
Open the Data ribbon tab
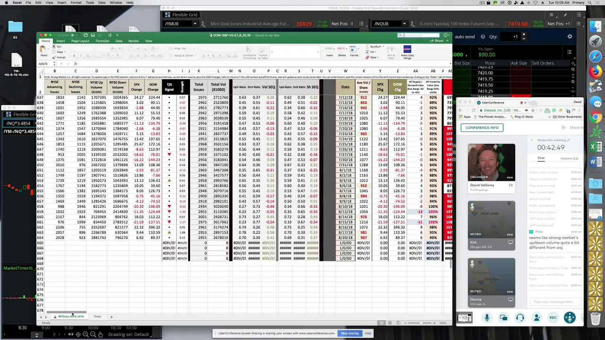coord(119,41)
